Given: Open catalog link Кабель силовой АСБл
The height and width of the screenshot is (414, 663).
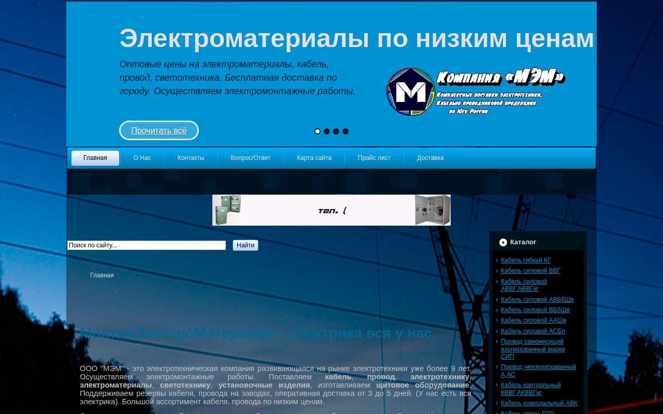Looking at the screenshot, I should (533, 331).
